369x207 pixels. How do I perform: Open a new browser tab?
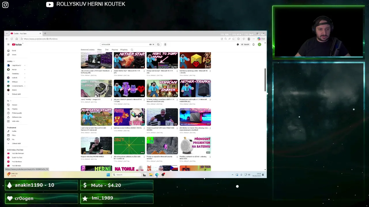coord(45,33)
